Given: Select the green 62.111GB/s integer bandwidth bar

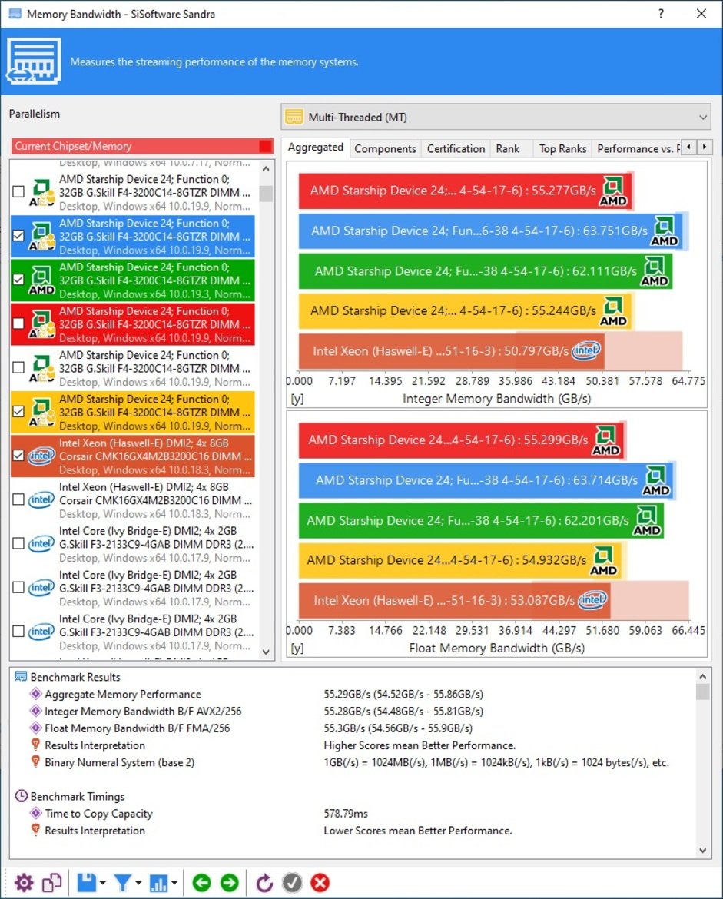Looking at the screenshot, I should coord(486,271).
